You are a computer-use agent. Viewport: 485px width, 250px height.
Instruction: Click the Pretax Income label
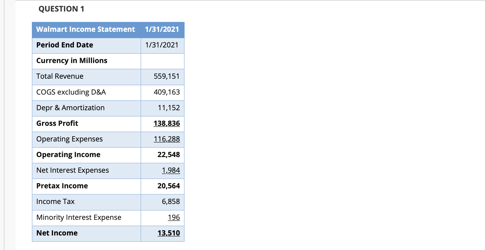coord(62,186)
